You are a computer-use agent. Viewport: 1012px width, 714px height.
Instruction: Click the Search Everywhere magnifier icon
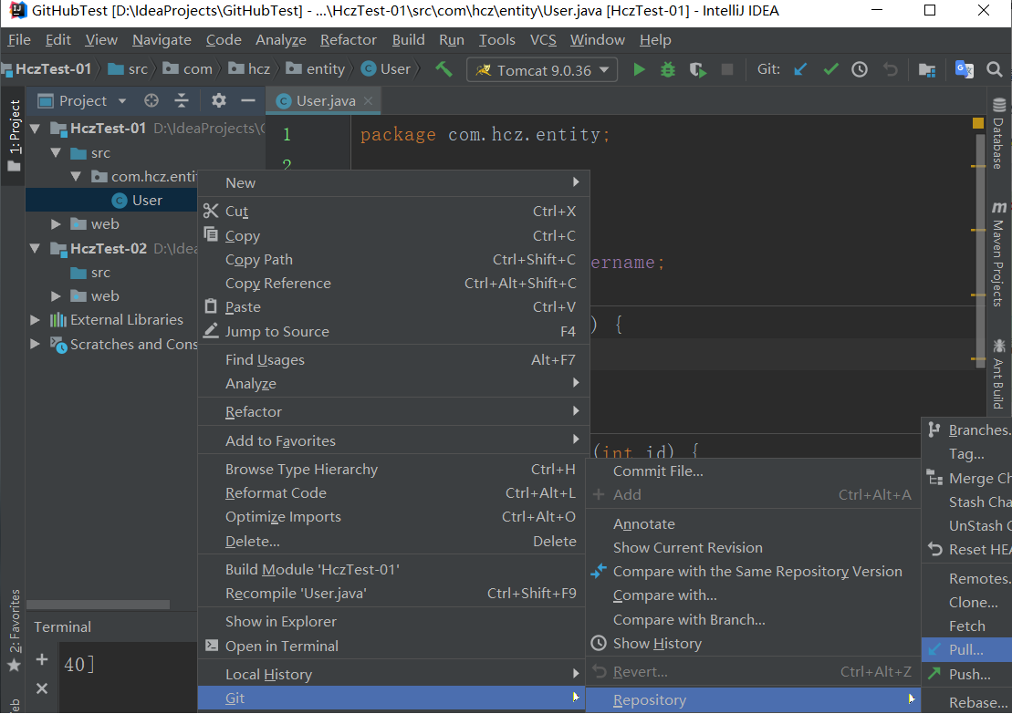pos(995,69)
